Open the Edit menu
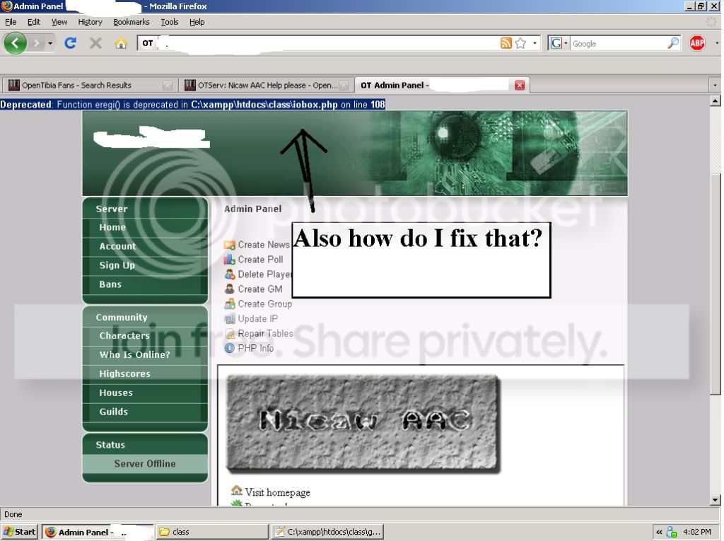Viewport: 724px width, 541px height. pos(34,22)
